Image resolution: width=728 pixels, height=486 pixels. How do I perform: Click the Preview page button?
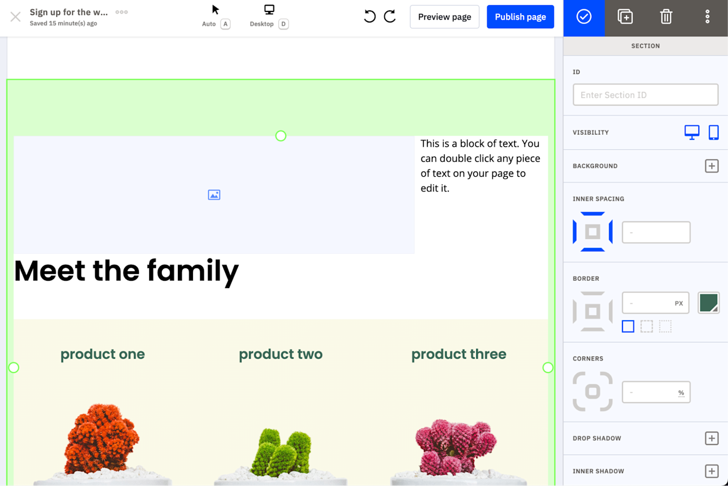coord(445,17)
